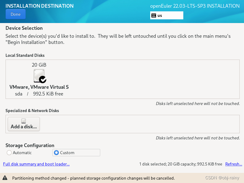Click the INSTALLATION DESTINATION title
Viewport: 244px width, 183px height.
click(x=40, y=6)
